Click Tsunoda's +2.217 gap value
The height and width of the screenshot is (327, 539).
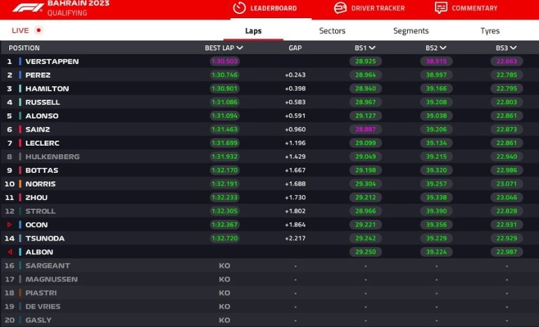click(x=295, y=238)
